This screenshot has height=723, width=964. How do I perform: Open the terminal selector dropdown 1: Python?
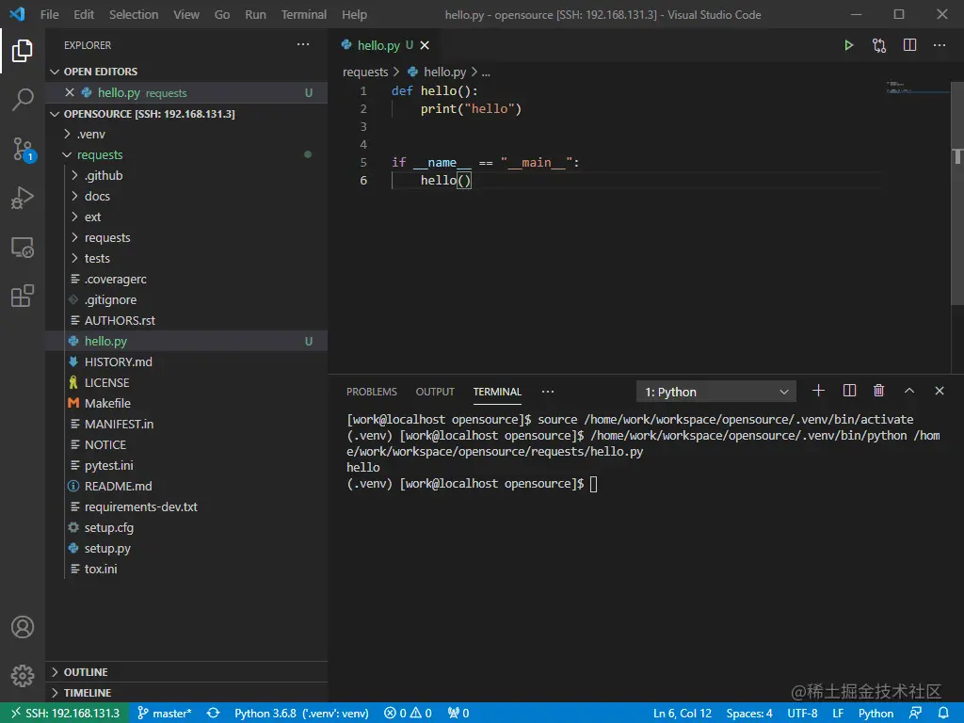click(716, 392)
